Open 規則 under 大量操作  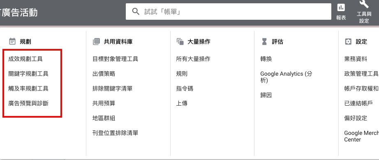(182, 74)
